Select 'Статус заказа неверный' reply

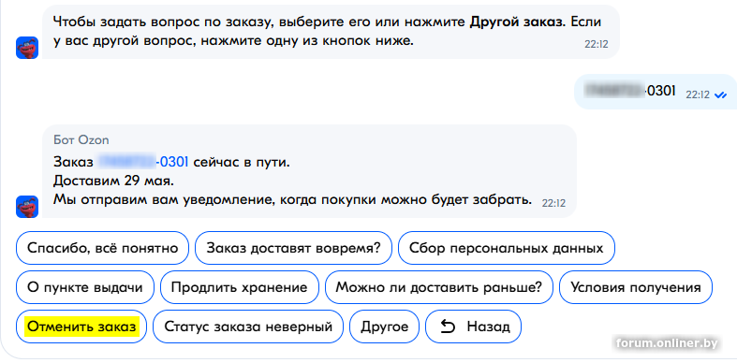(248, 327)
